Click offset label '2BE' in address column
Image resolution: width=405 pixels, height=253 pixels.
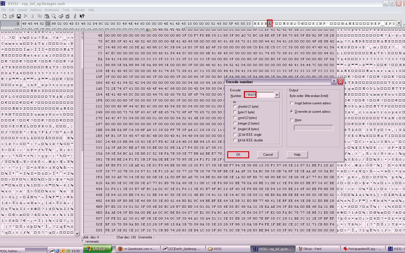(99, 130)
